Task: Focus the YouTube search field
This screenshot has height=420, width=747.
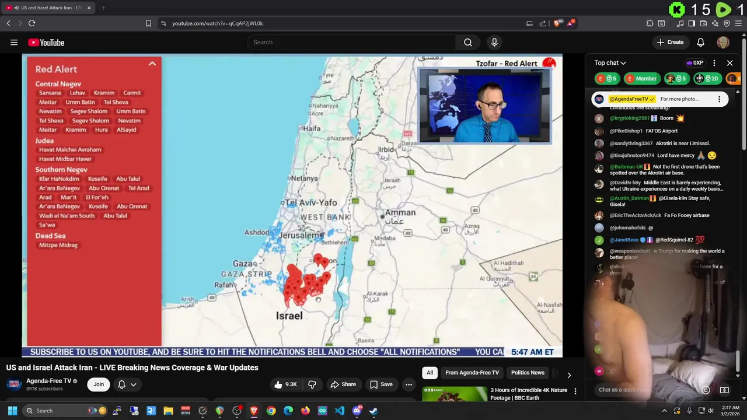Action: tap(351, 42)
